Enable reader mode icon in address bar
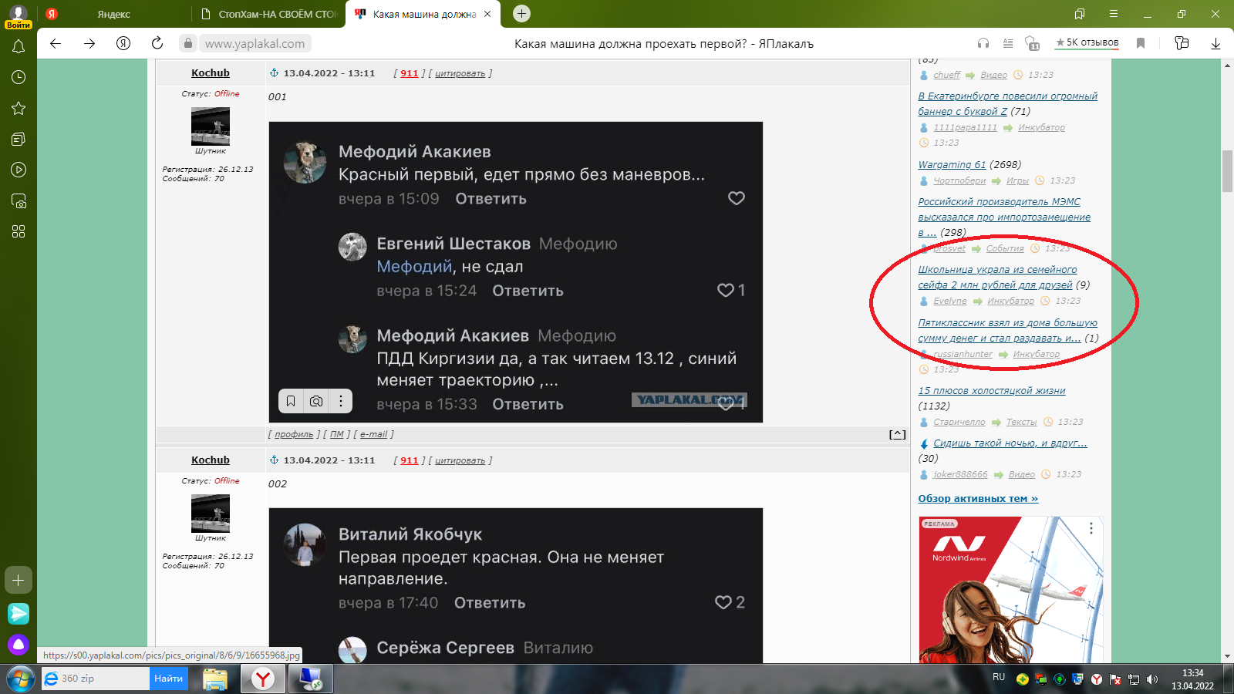This screenshot has width=1234, height=694. pos(1008,43)
